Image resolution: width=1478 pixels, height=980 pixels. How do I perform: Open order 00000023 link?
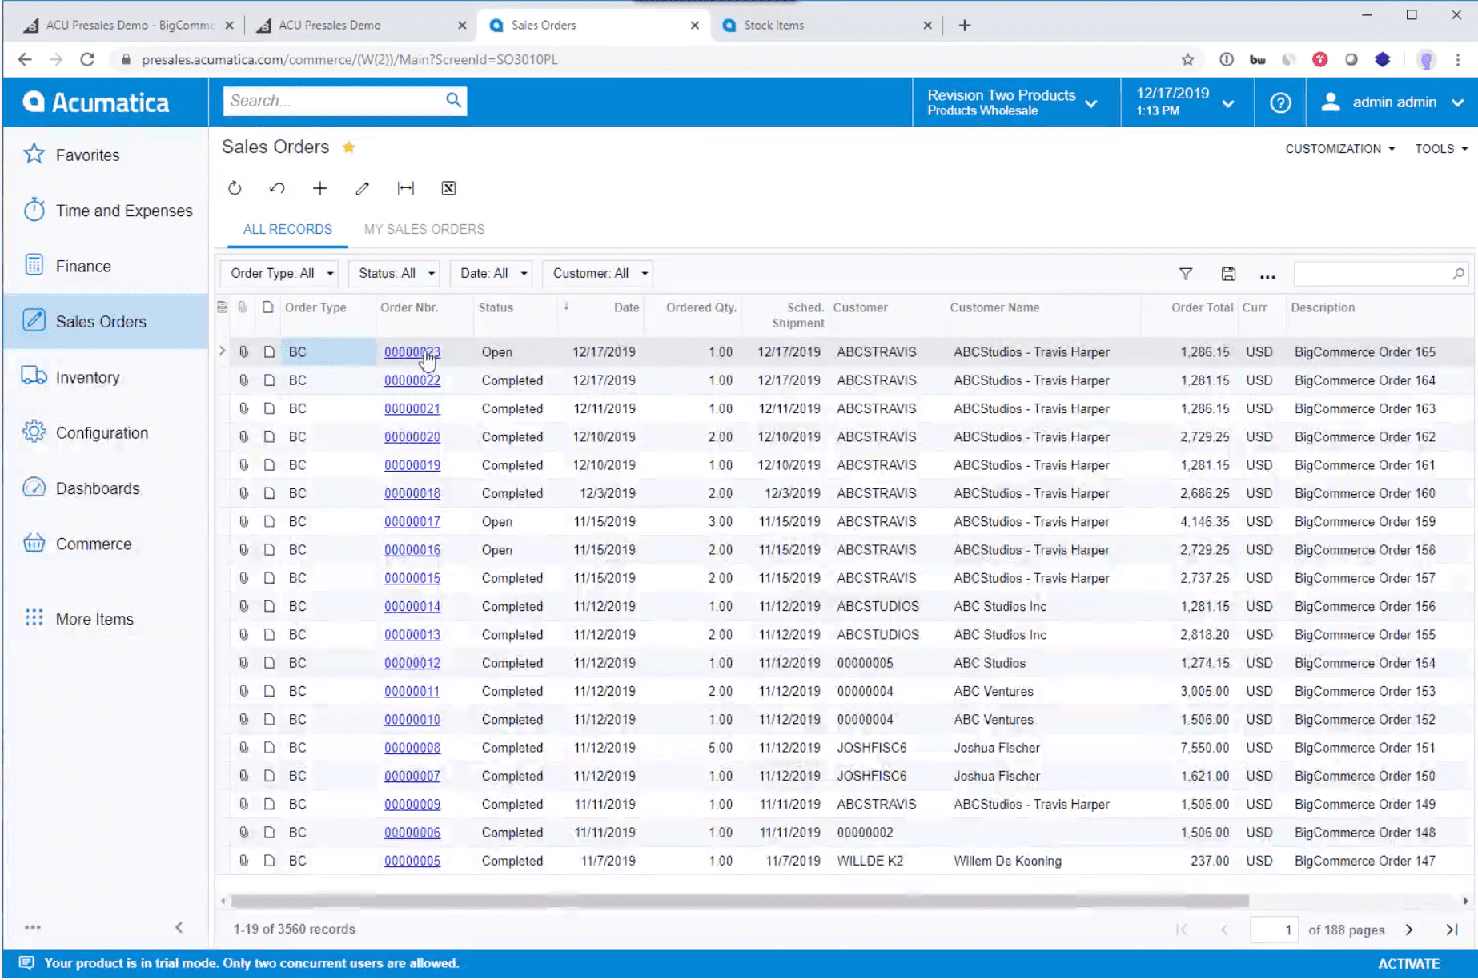(412, 352)
